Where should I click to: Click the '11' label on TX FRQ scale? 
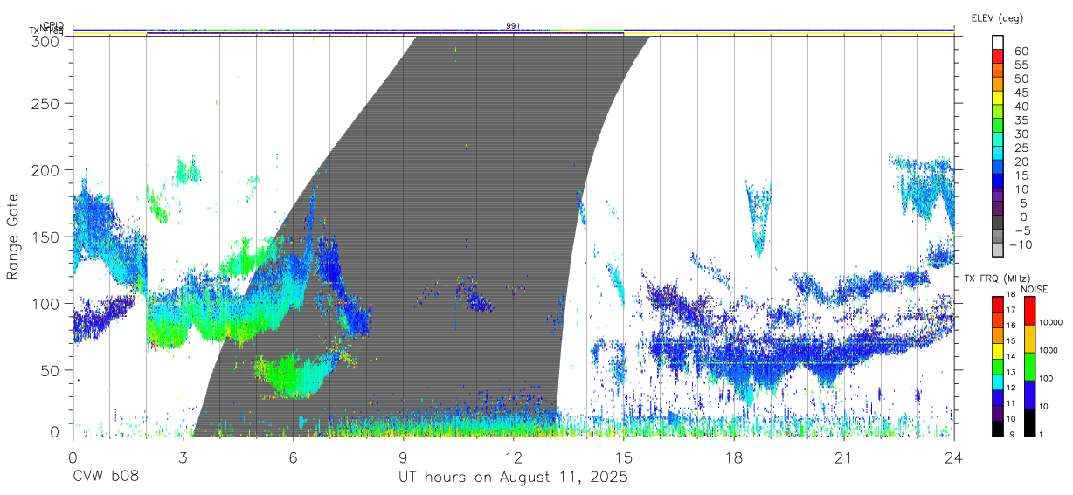[x=1013, y=403]
